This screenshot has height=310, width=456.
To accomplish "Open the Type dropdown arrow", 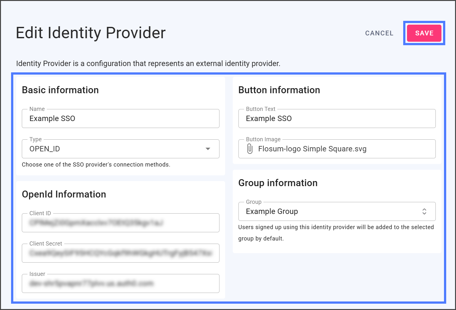I will 208,149.
